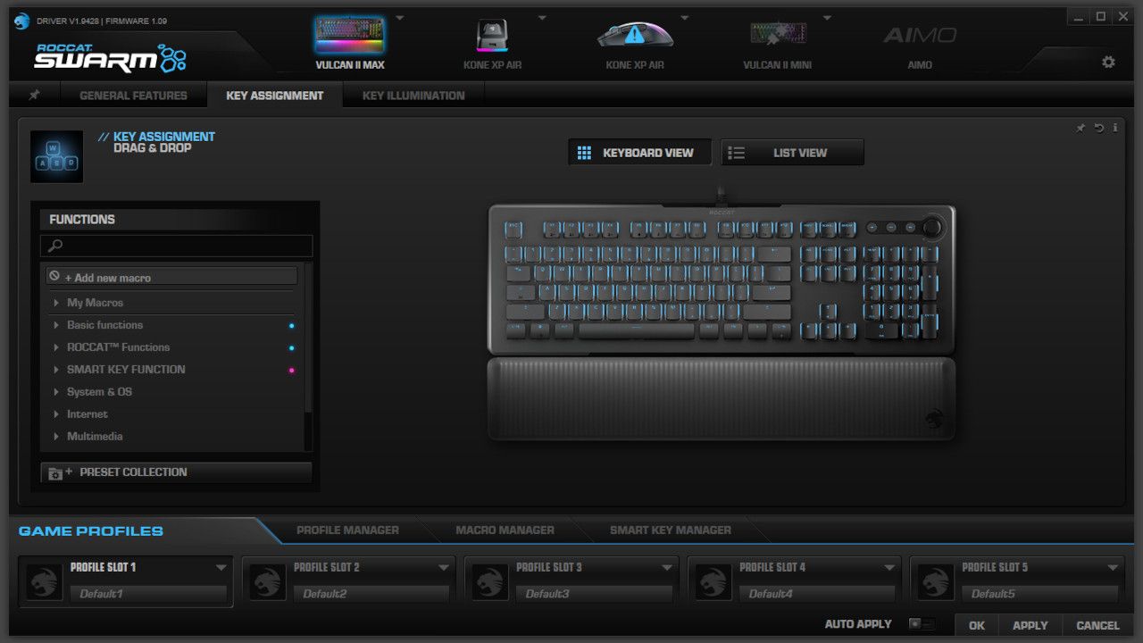Image resolution: width=1143 pixels, height=643 pixels.
Task: Open dropdown arrow next to Vulcan II Mini
Action: click(x=827, y=18)
